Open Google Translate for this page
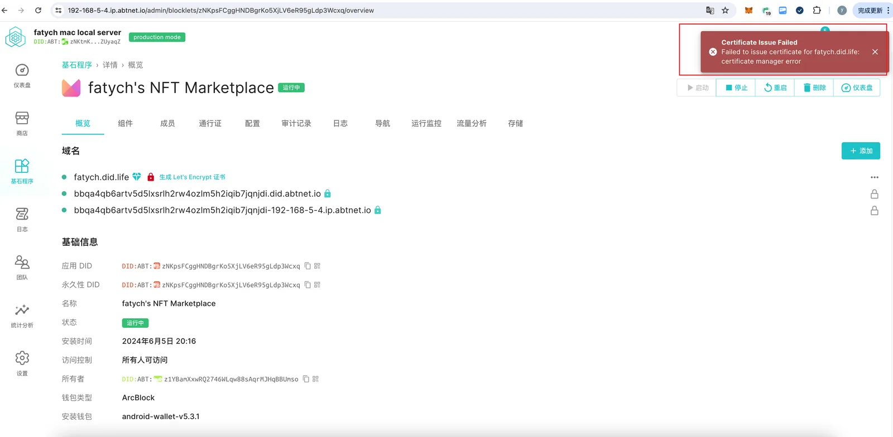 710,10
